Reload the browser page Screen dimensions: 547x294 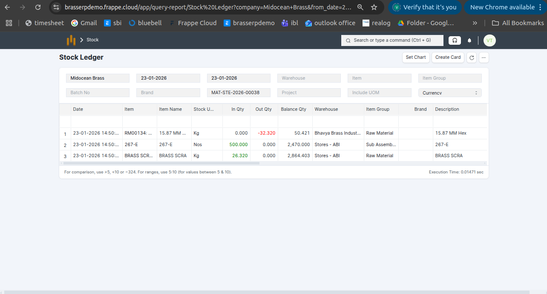click(x=38, y=7)
